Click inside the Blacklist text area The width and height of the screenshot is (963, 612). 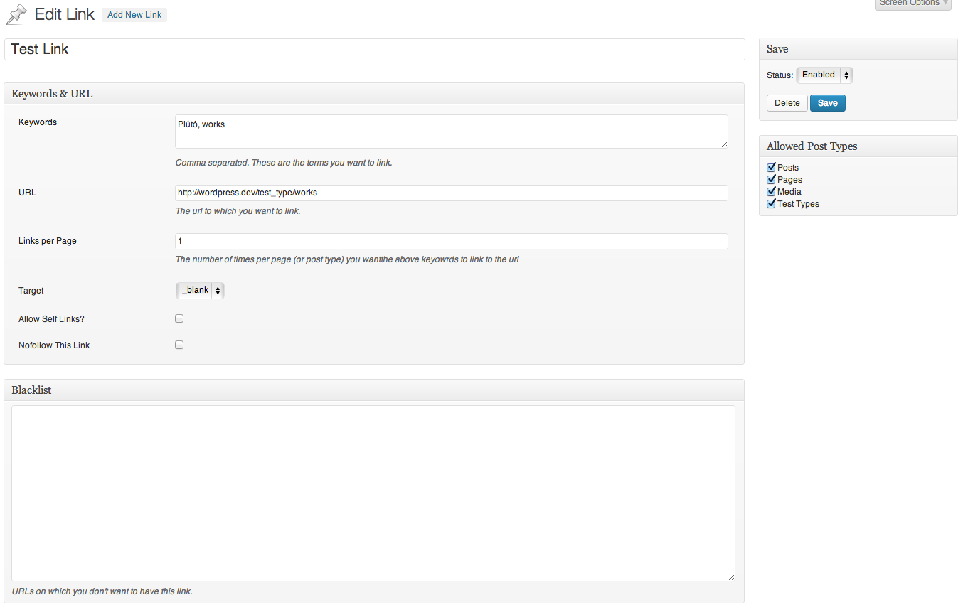click(373, 493)
